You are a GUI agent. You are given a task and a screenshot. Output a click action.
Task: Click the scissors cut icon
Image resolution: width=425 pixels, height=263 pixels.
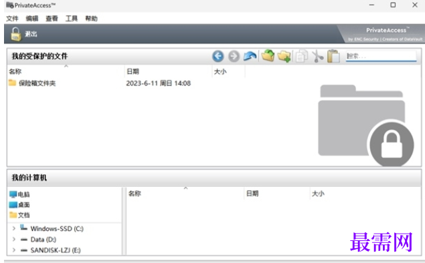click(x=317, y=56)
